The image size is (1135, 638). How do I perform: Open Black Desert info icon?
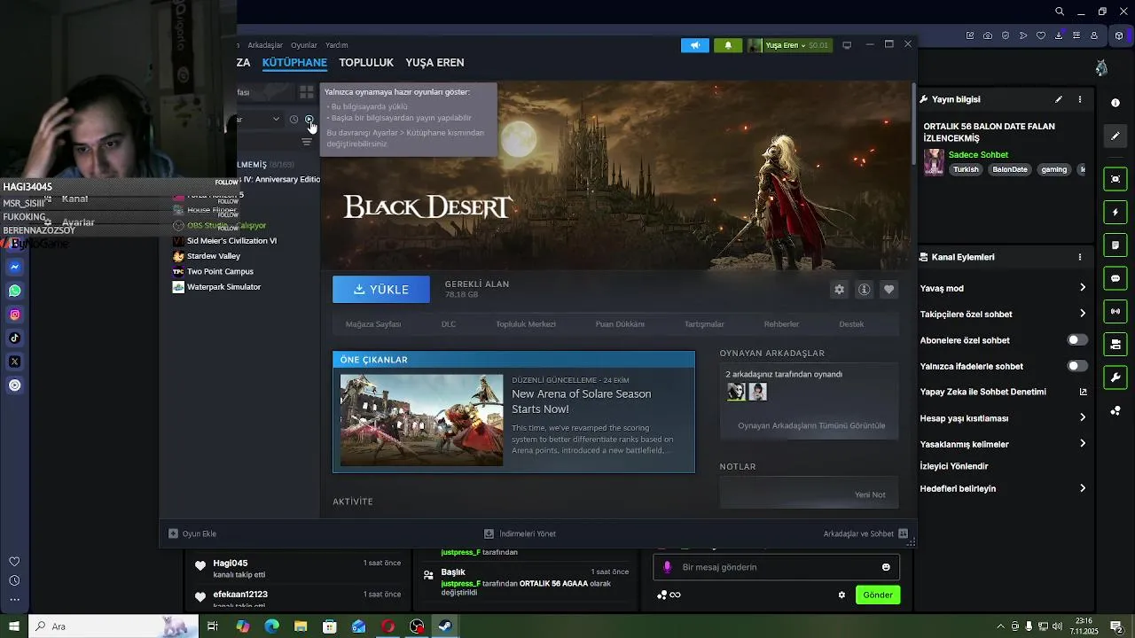tap(864, 290)
